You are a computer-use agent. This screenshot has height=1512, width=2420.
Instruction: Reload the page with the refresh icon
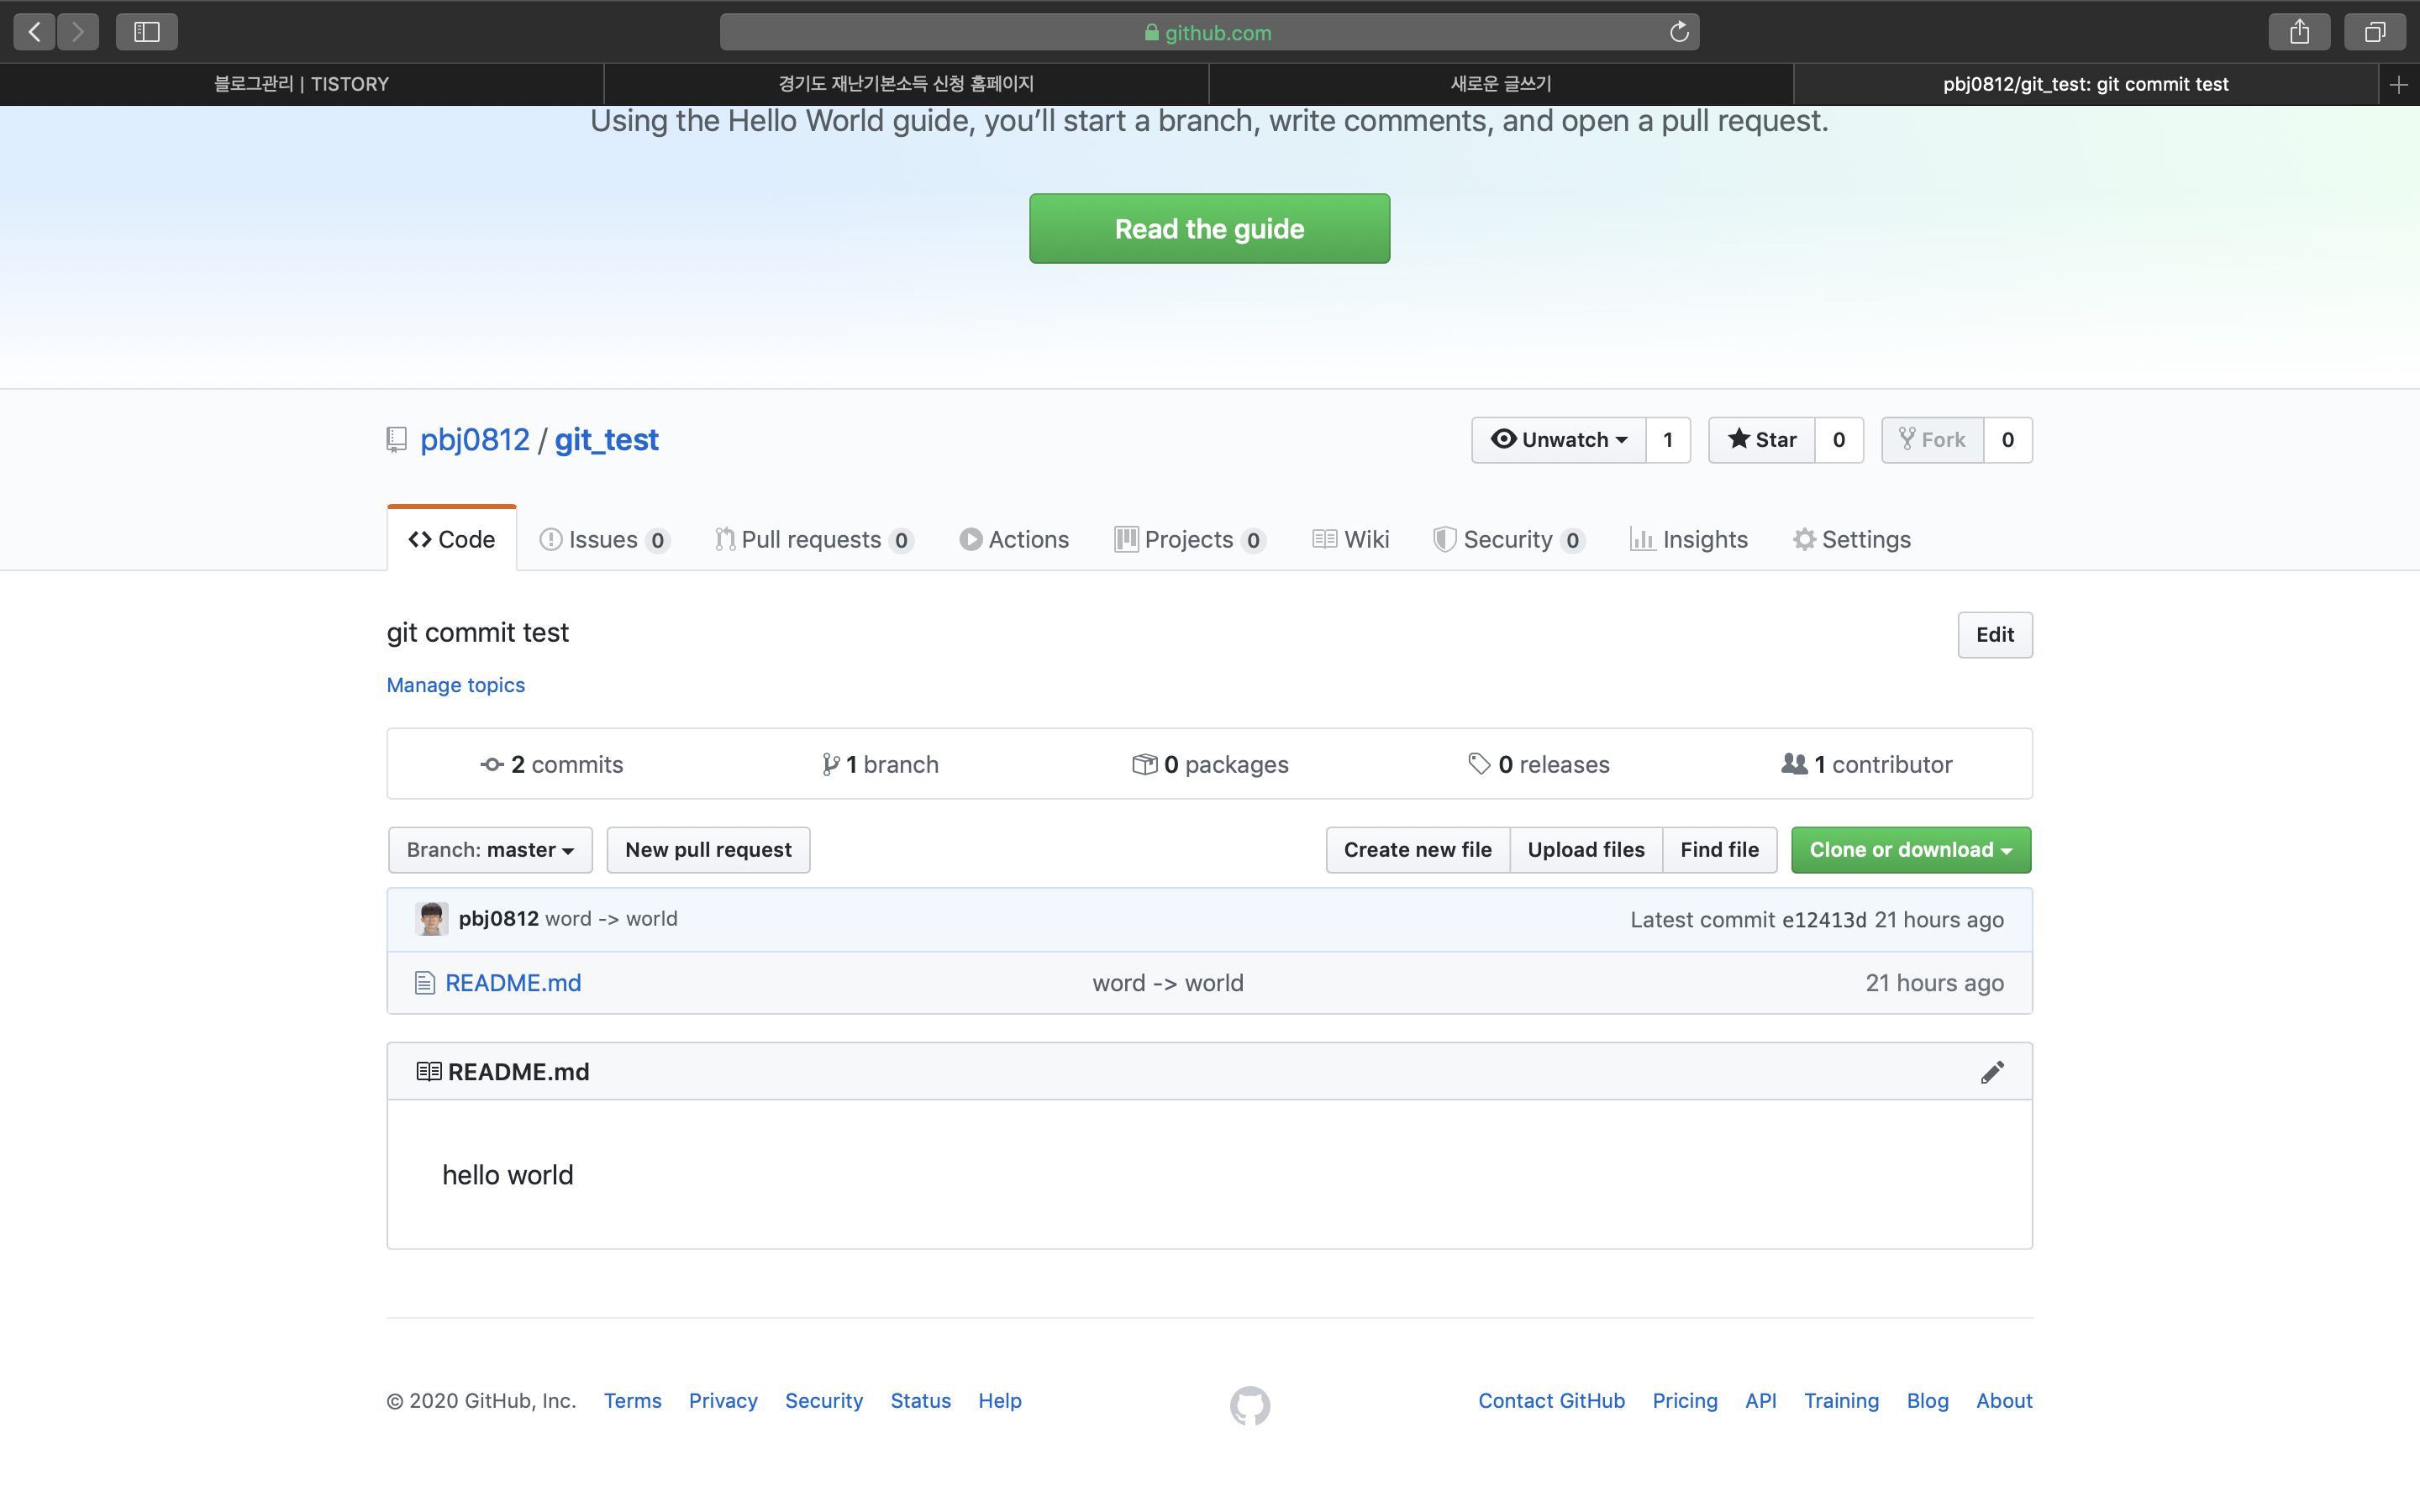tap(1679, 32)
